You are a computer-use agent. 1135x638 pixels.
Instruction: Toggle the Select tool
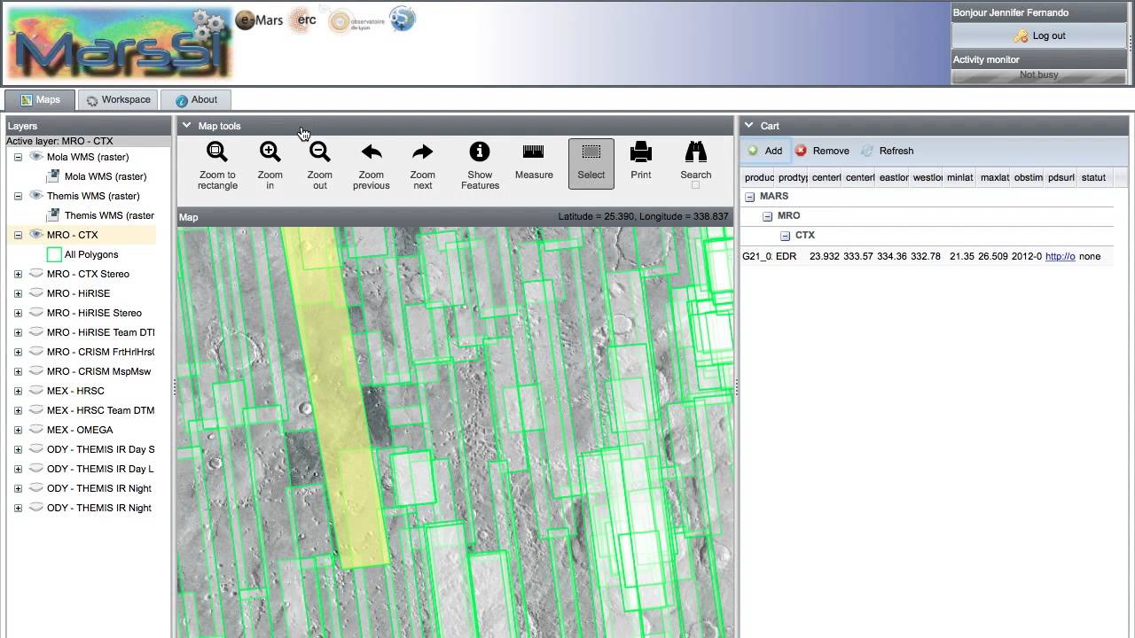[591, 164]
